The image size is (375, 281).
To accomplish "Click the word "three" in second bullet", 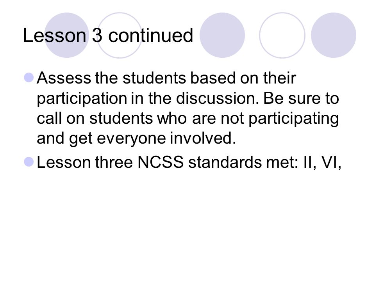I will (x=114, y=162).
